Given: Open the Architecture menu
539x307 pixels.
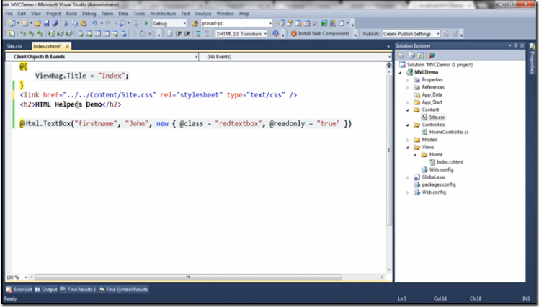Looking at the screenshot, I should [163, 14].
